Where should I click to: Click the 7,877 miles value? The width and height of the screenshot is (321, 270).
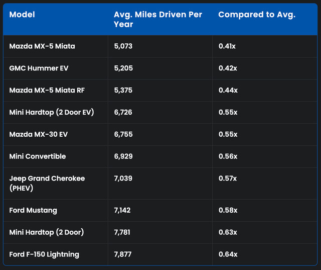(123, 254)
